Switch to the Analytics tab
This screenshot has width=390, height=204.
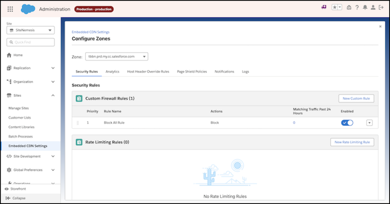[113, 71]
